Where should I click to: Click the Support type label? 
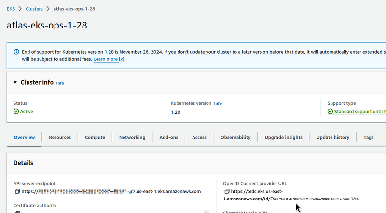342,103
